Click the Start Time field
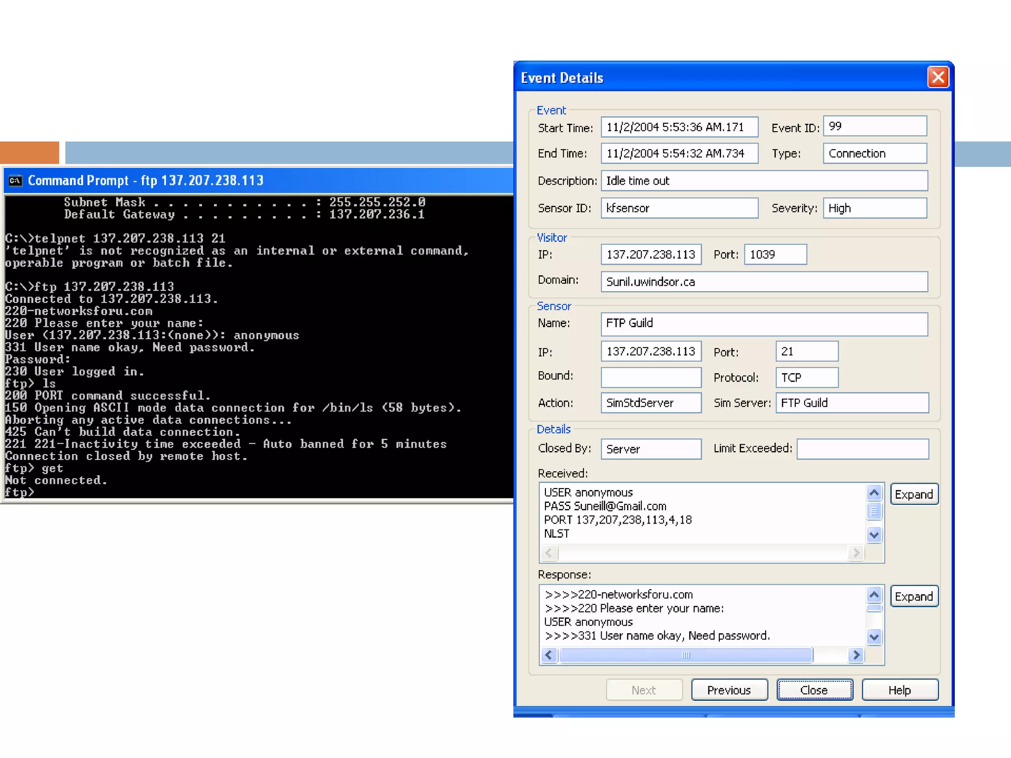Viewport: 1011px width, 758px height. [x=679, y=127]
